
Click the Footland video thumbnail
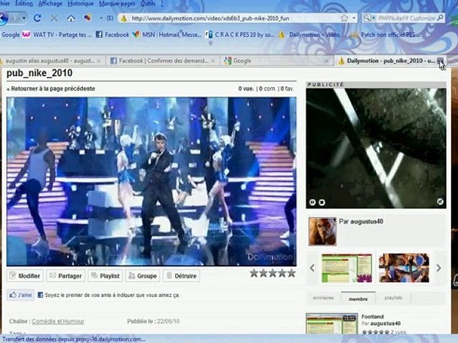pyautogui.click(x=332, y=323)
